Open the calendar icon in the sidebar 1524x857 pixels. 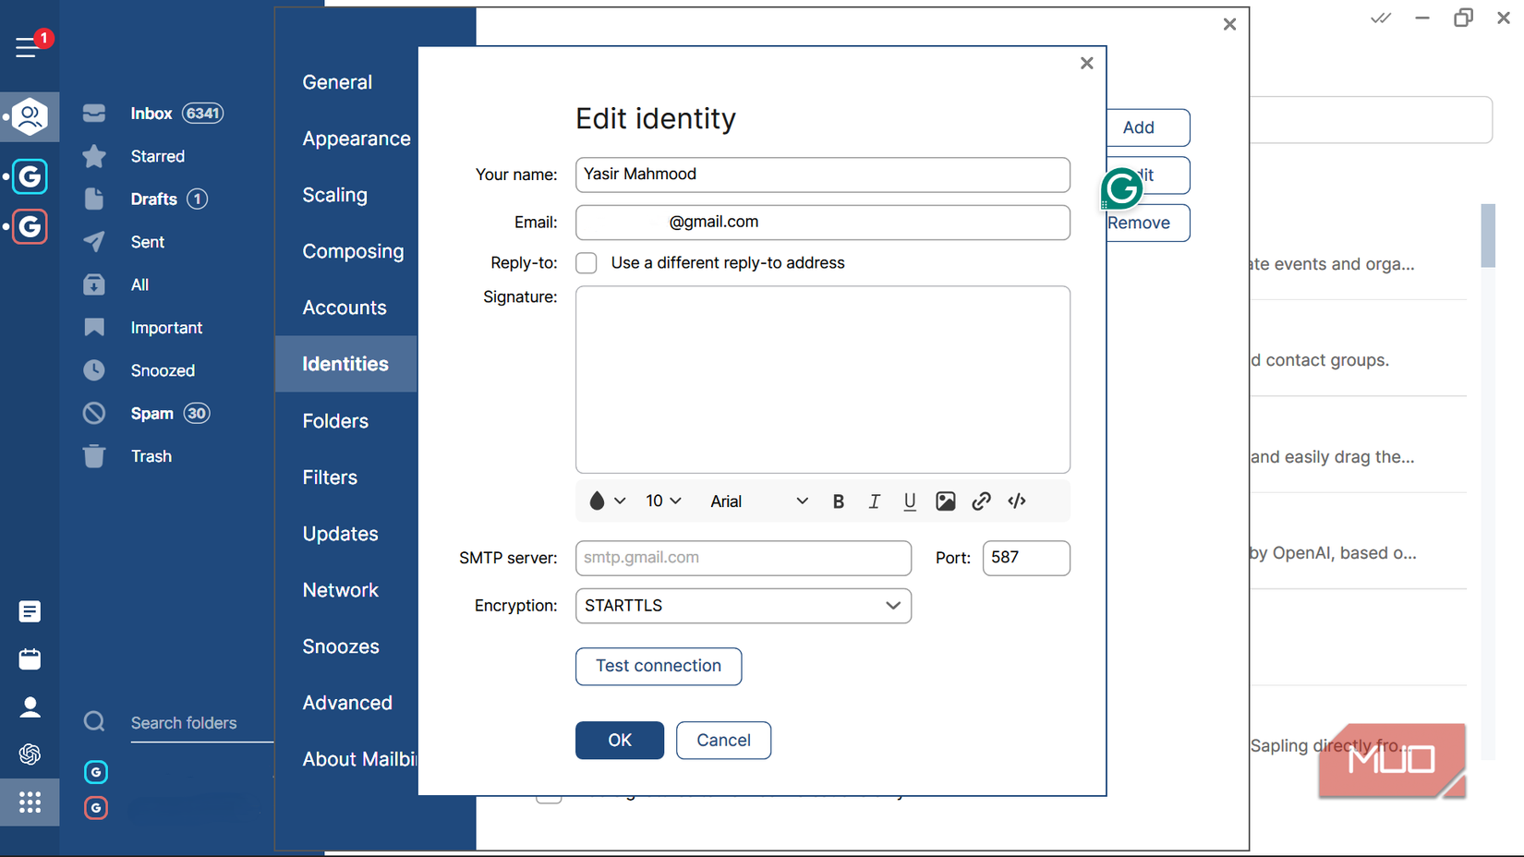[x=30, y=659]
